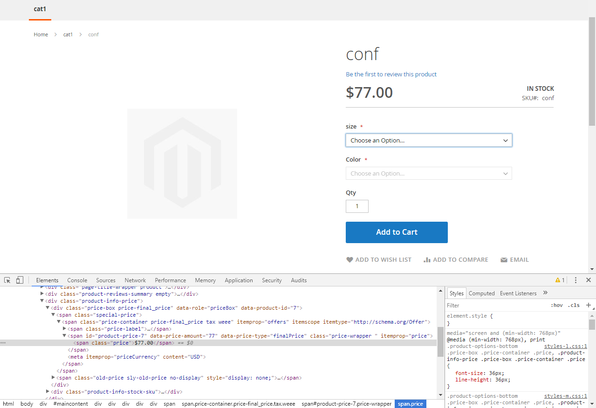
Task: Click the product placeholder image
Action: [182, 163]
